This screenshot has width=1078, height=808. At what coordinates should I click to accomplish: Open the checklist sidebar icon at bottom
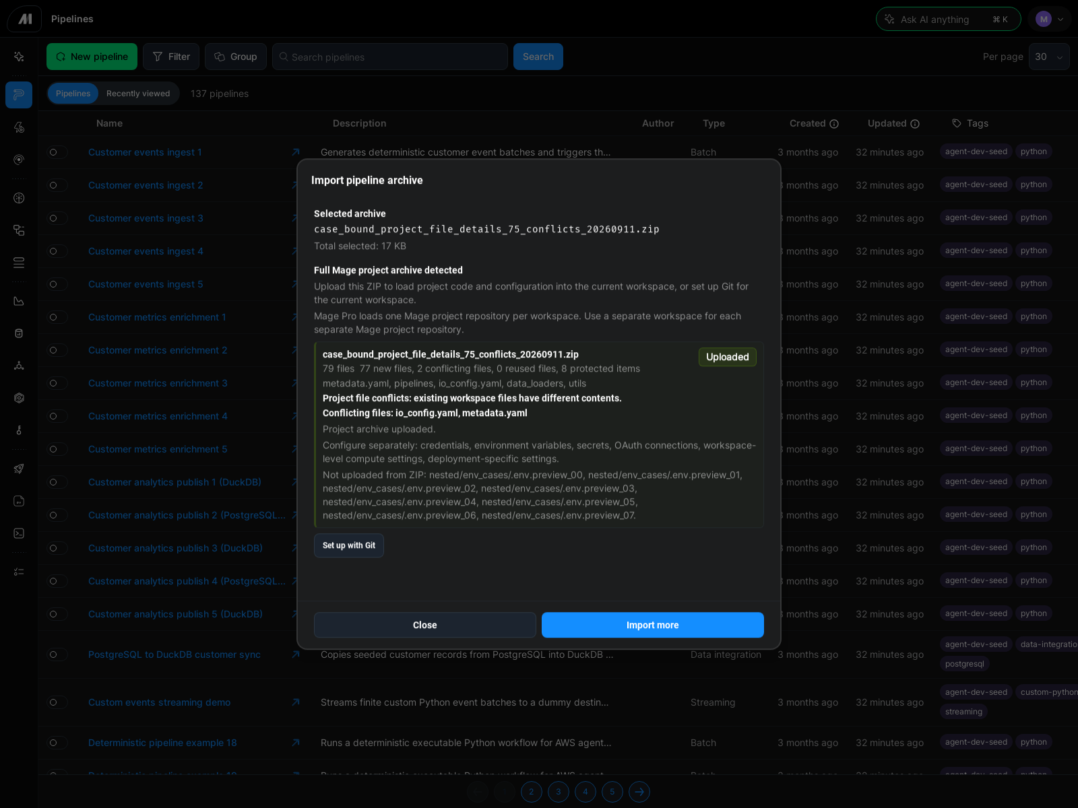pyautogui.click(x=19, y=572)
